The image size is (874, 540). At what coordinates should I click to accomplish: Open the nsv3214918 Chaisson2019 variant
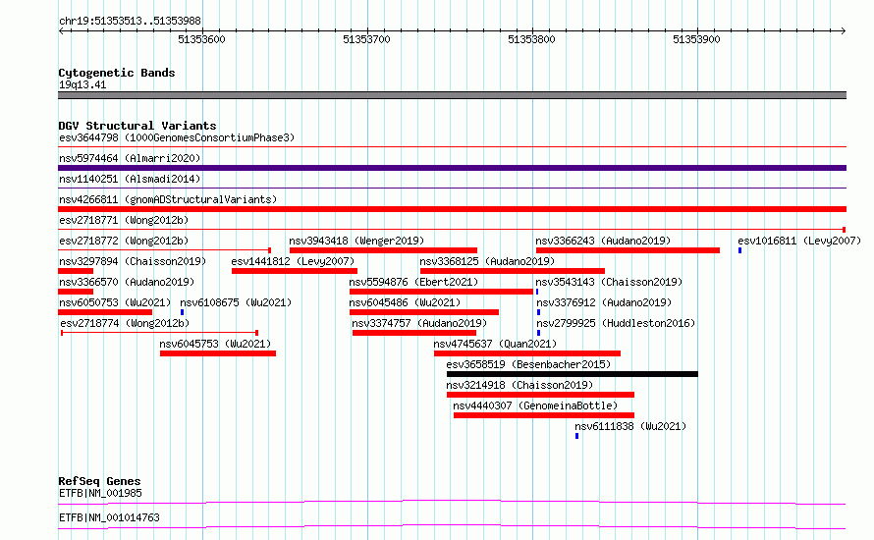tap(541, 395)
